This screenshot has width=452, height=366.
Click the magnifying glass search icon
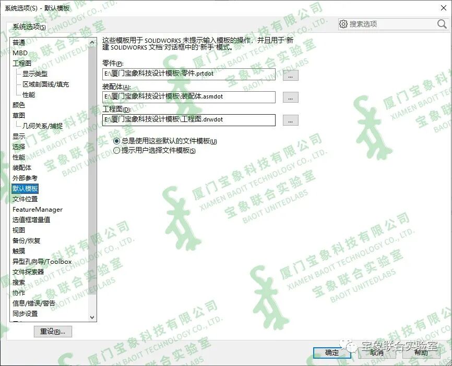442,24
